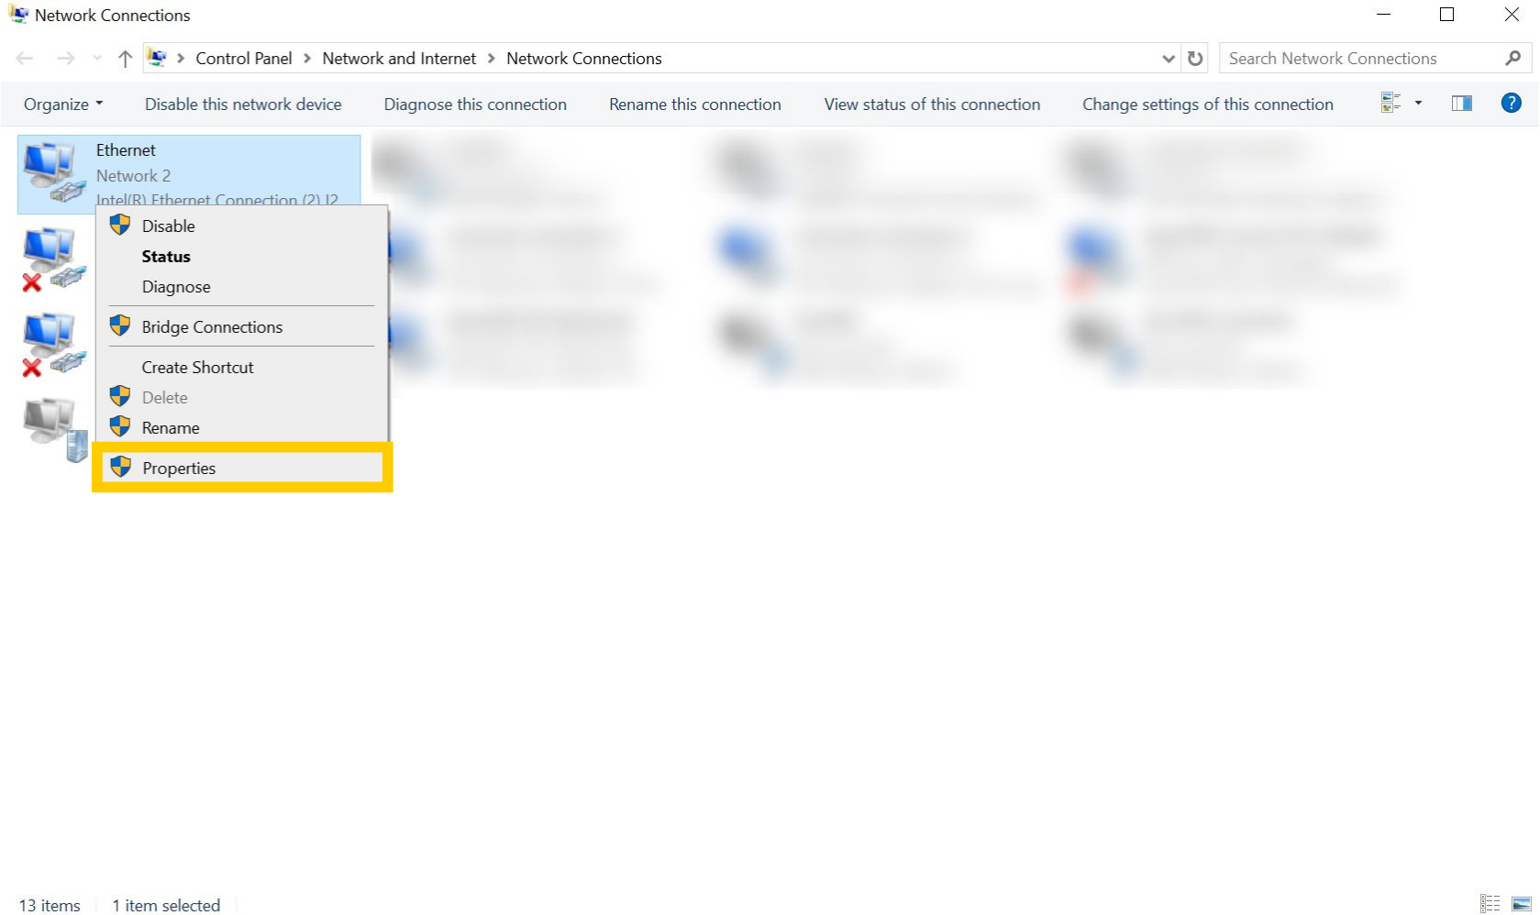Select the third adapter with red X
Image resolution: width=1540 pixels, height=915 pixels.
[53, 345]
